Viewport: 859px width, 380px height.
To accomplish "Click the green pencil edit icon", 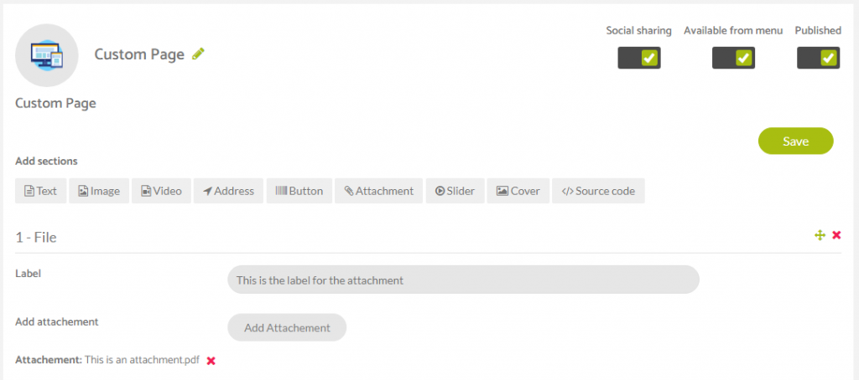I will coord(198,54).
